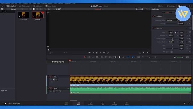The width and height of the screenshot is (193, 109).
Task: Open the Metadata panel
Action: [x=171, y=6]
